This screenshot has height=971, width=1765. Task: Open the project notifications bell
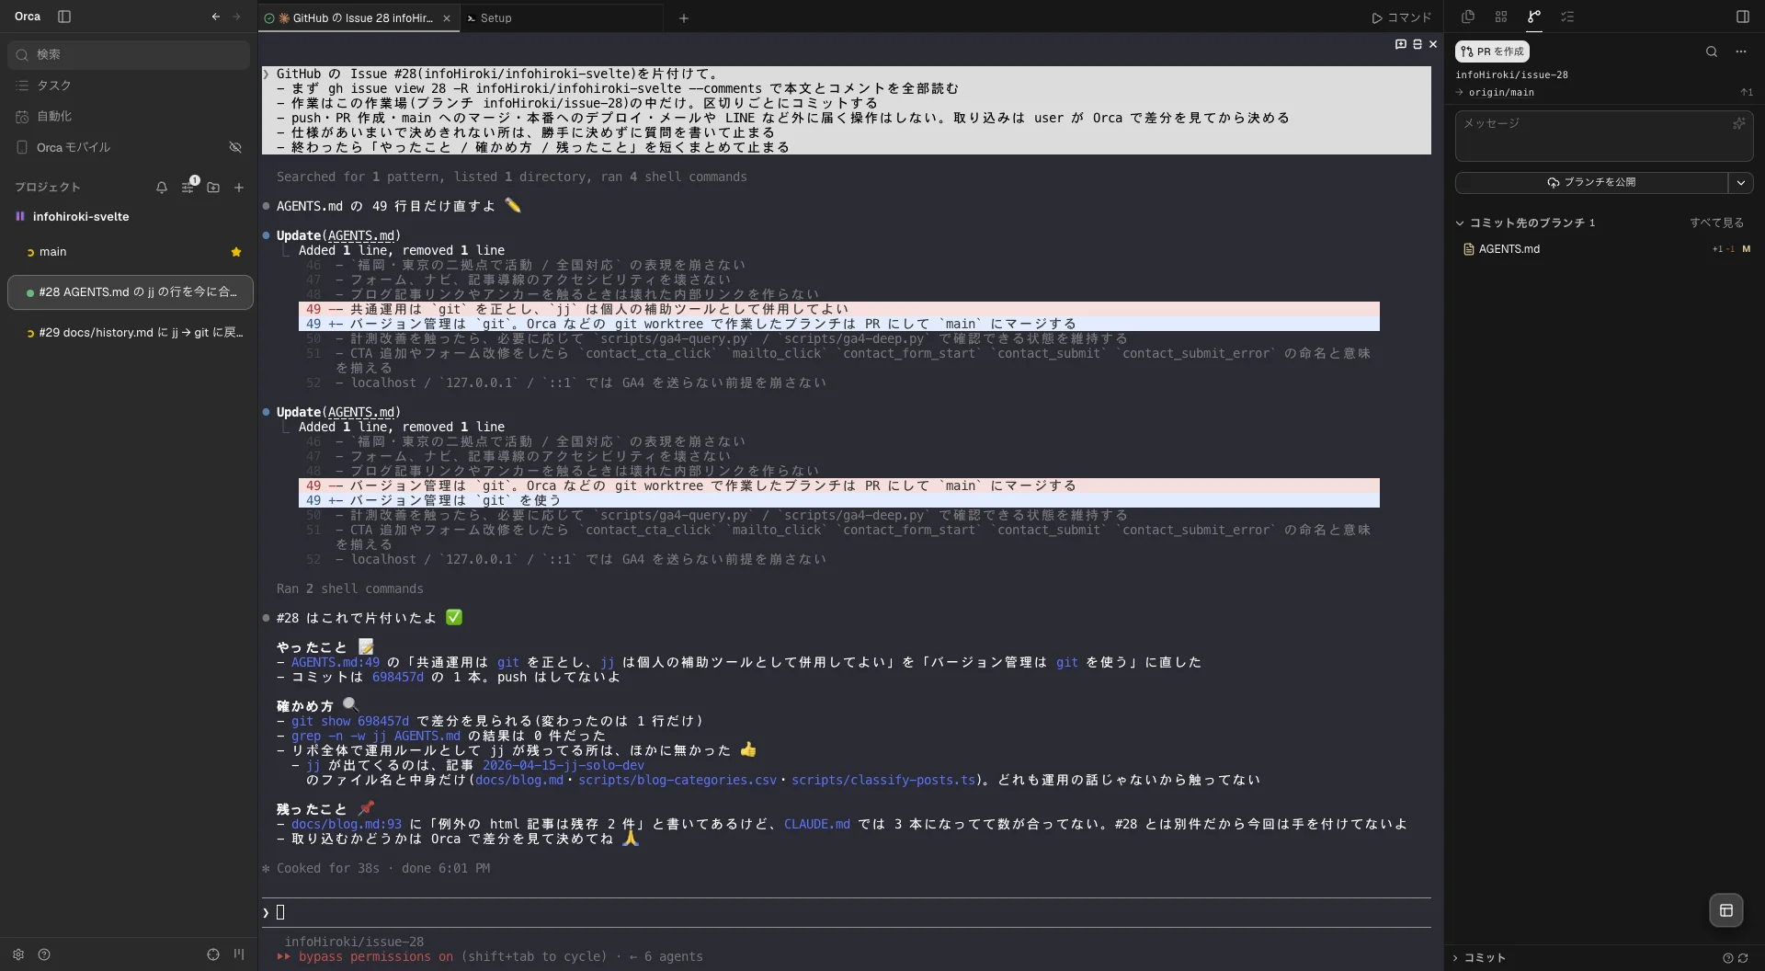(x=162, y=187)
